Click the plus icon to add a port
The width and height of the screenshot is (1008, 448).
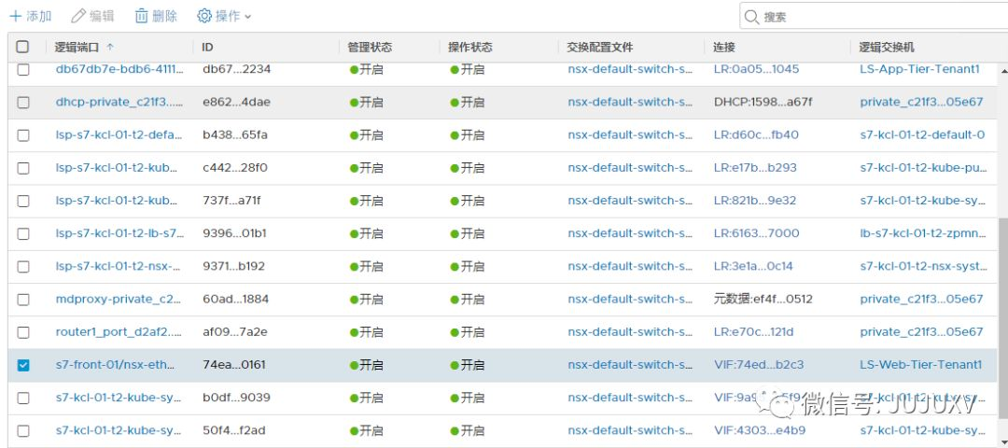(15, 16)
